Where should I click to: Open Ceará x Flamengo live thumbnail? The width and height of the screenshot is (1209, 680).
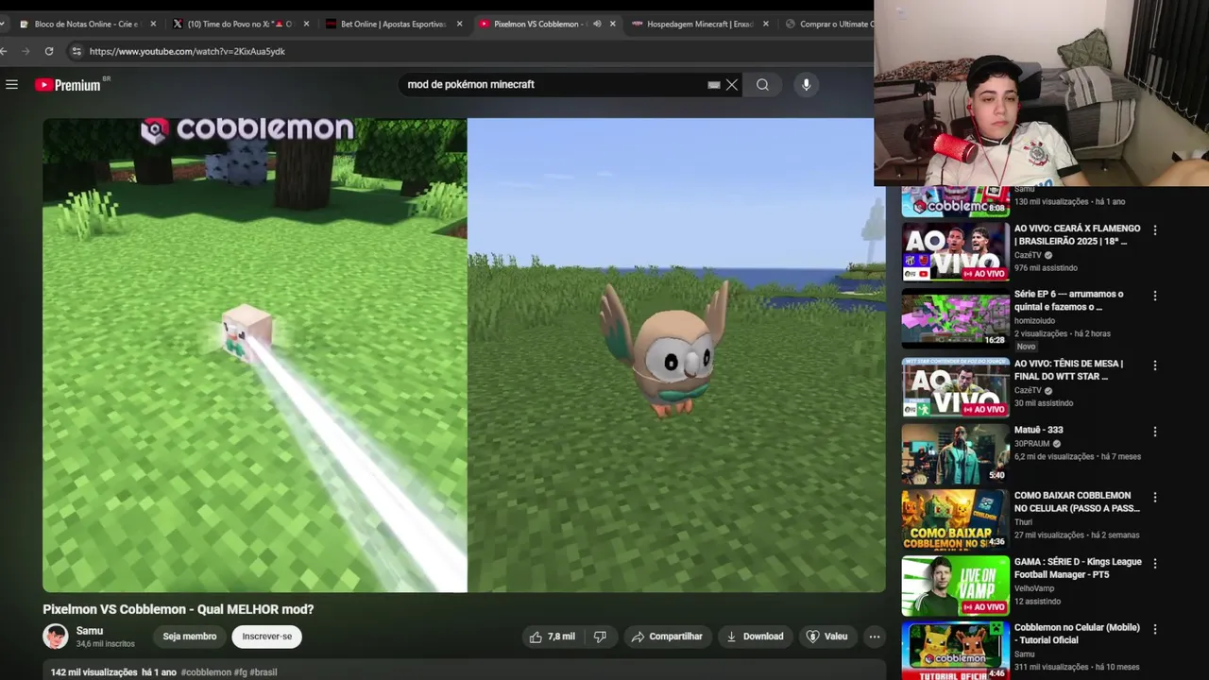pyautogui.click(x=956, y=251)
